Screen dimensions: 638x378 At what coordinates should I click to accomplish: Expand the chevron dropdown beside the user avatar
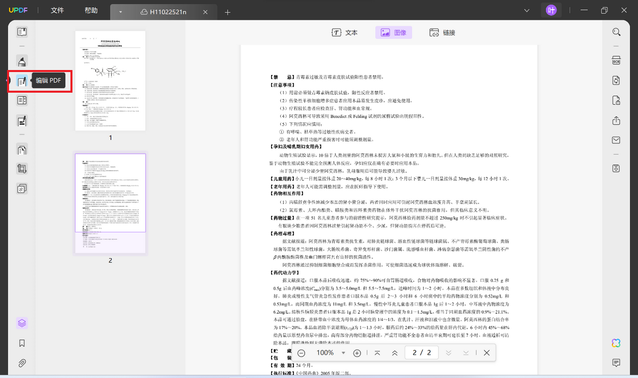tap(526, 11)
